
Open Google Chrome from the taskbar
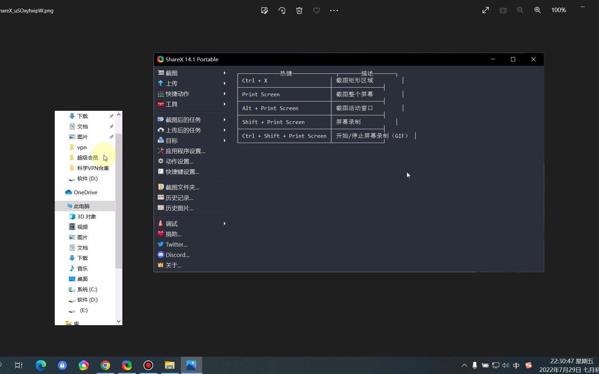coord(105,365)
